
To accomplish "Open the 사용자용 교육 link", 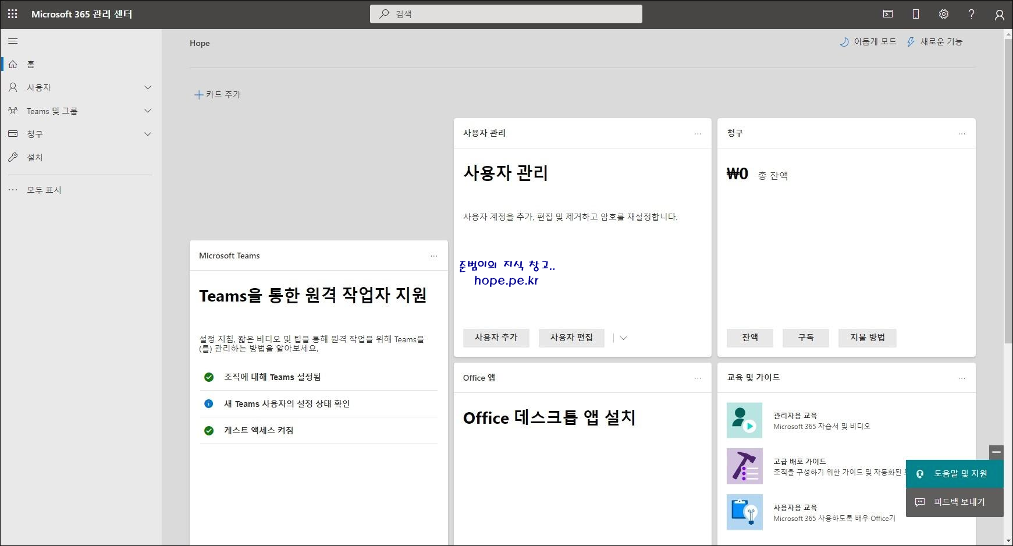I will coord(795,508).
